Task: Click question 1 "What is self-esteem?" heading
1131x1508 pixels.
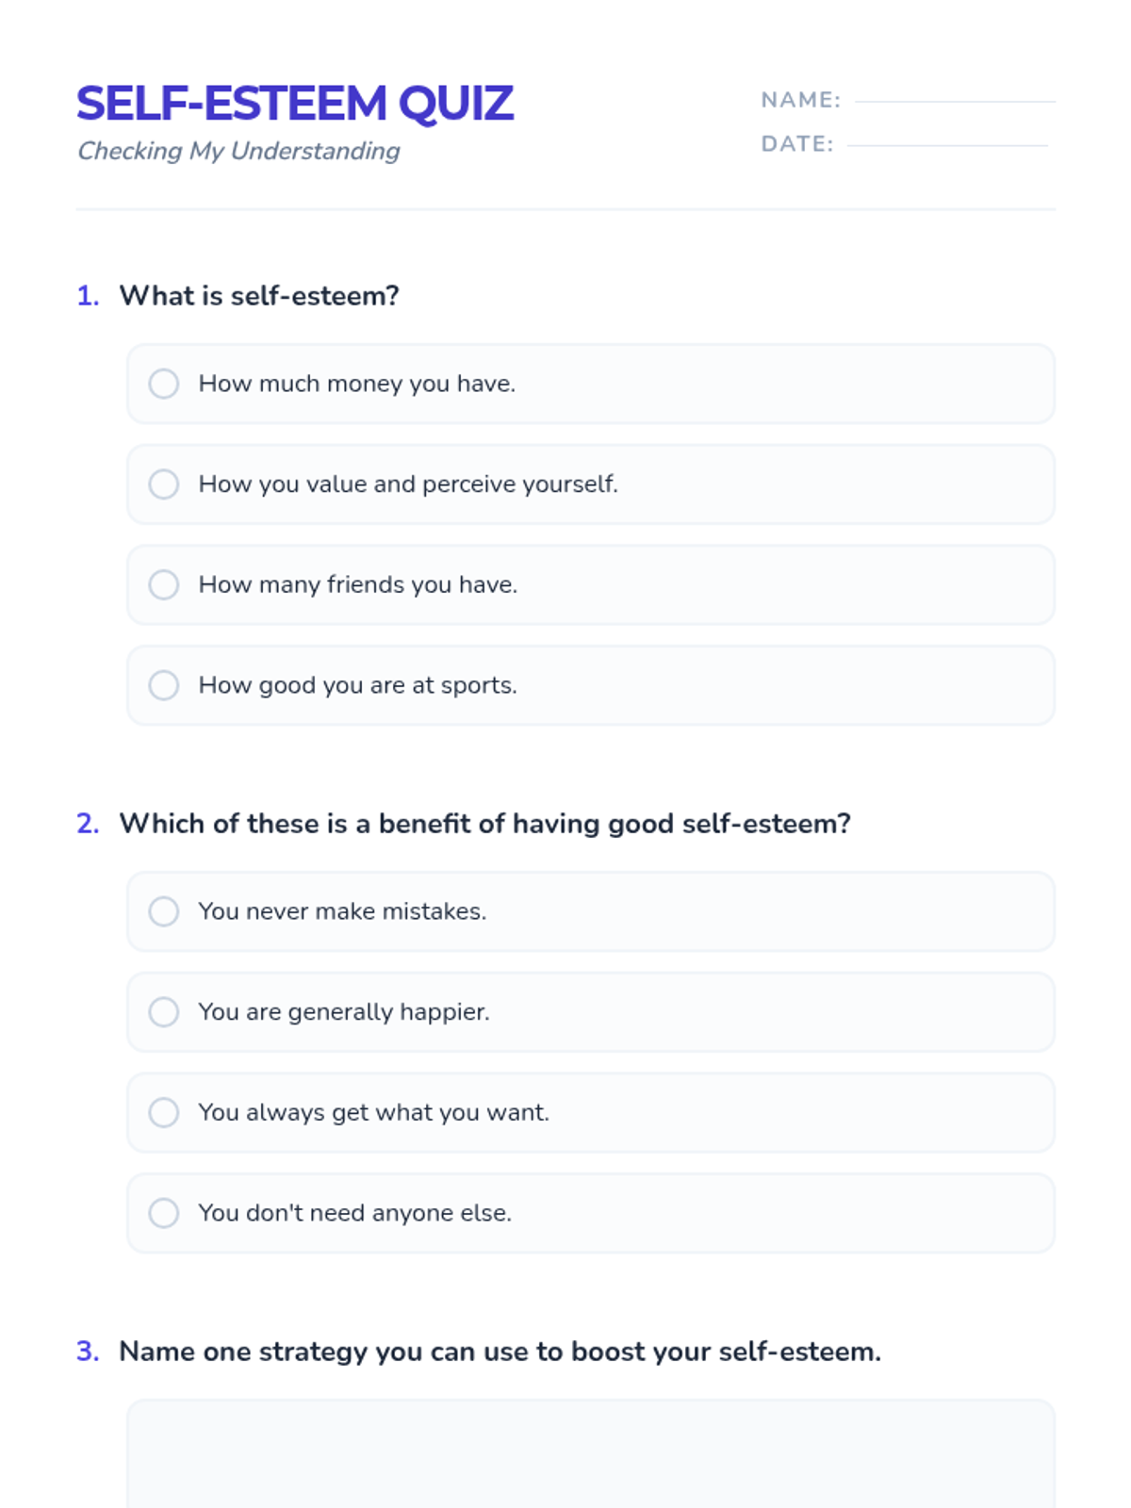Action: pyautogui.click(x=259, y=296)
